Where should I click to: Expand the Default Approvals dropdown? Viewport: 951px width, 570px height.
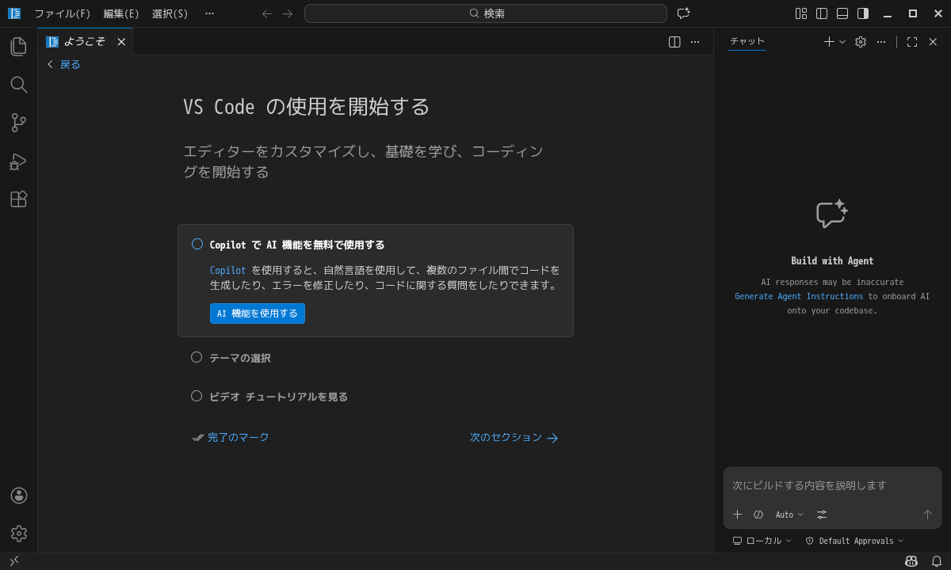point(855,541)
